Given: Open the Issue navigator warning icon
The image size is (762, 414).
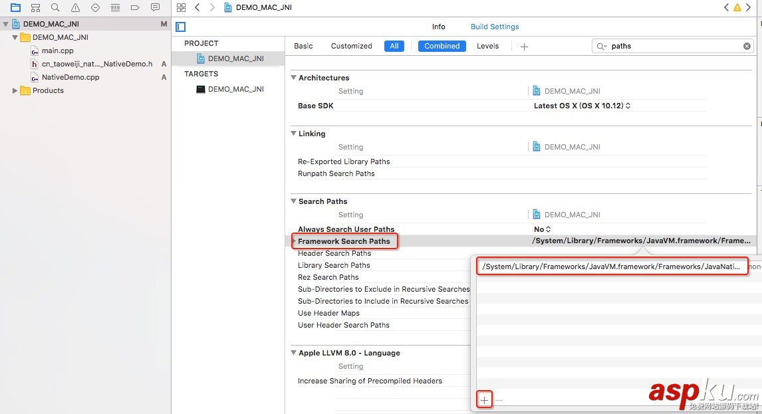Looking at the screenshot, I should 75,7.
